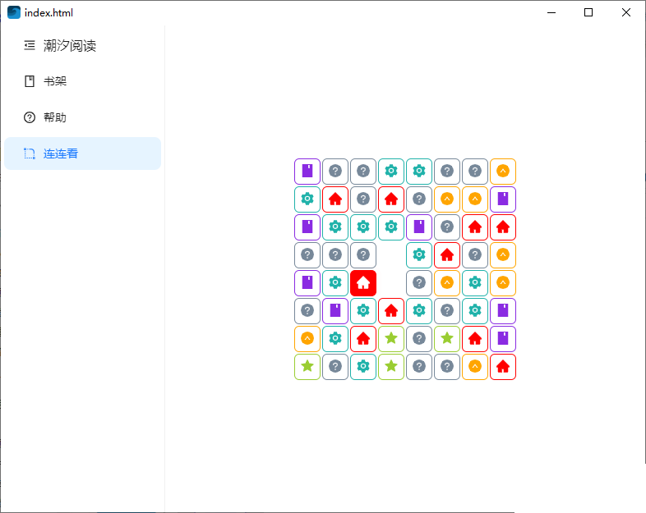Select the only teal gear tile in the bottom row
This screenshot has width=646, height=513.
point(363,367)
